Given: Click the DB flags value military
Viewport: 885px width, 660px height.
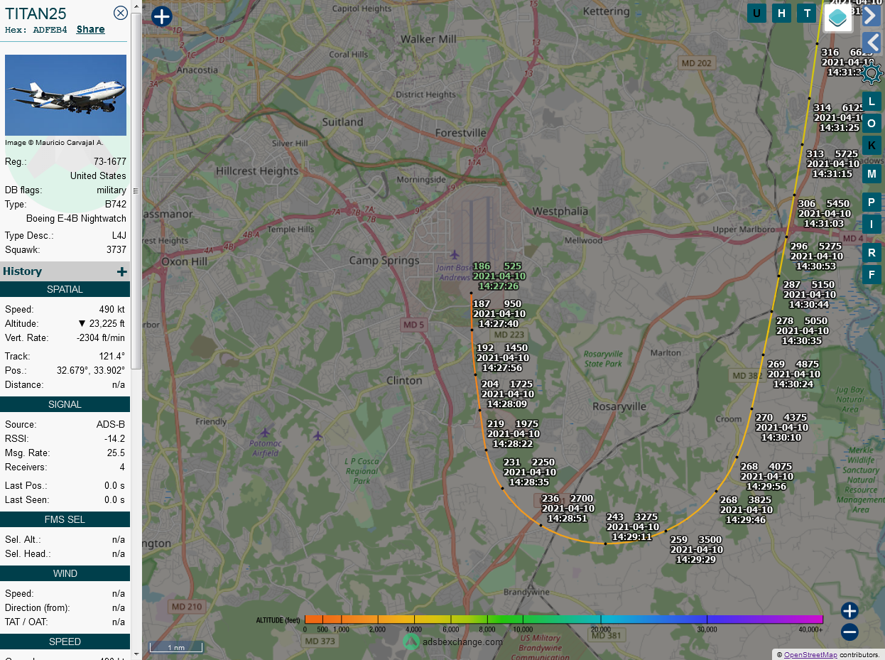Looking at the screenshot, I should (112, 190).
